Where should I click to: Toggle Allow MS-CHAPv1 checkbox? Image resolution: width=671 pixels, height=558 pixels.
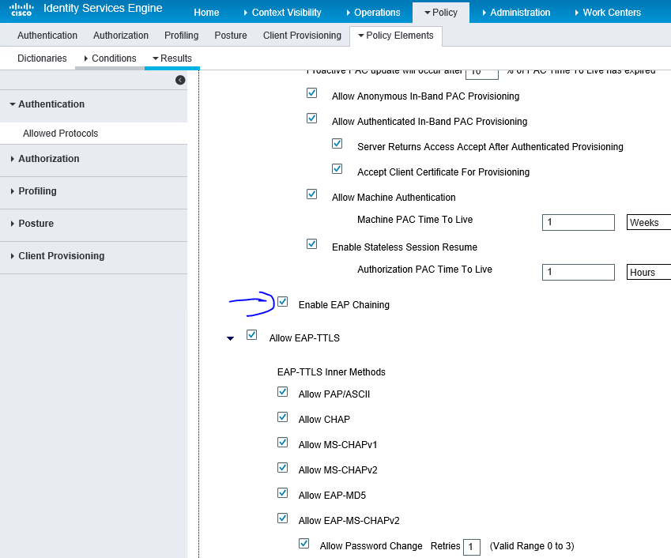(282, 442)
